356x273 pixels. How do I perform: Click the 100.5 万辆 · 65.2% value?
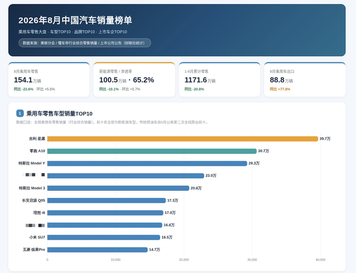tap(126, 80)
